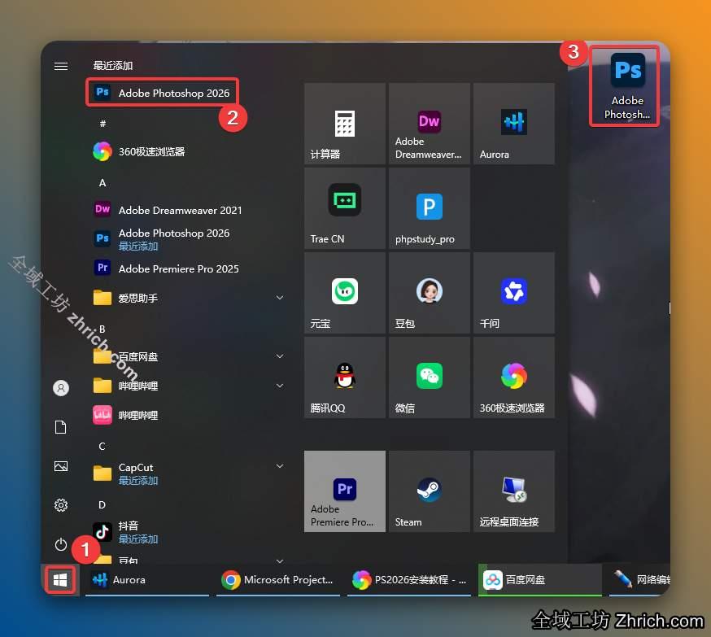Switch to Microsoft Project Chrome taskbar window
Screen dimensions: 711x637
tap(278, 580)
